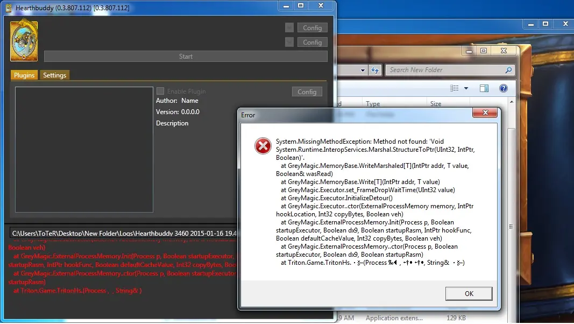Screen dimensions: 574x324
Task: Click the Explorer change view icon
Action: pos(454,88)
